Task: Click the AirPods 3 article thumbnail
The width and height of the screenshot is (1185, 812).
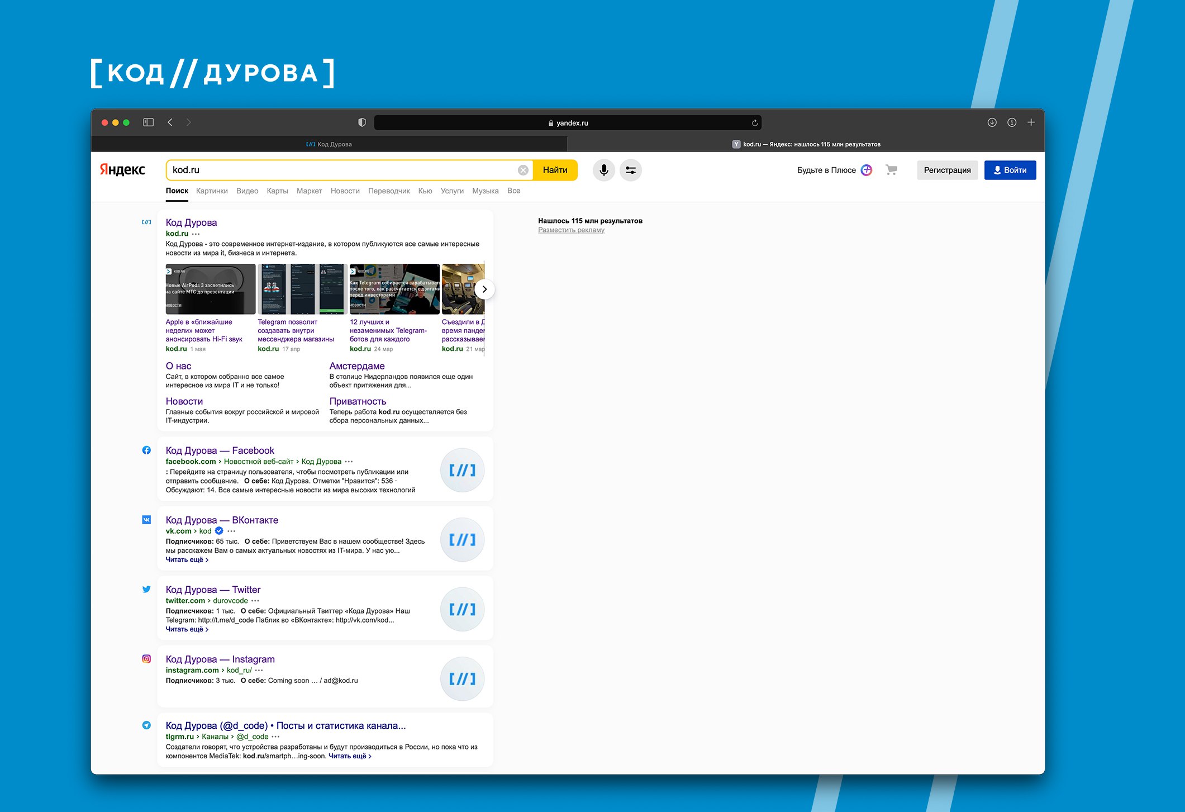Action: coord(210,289)
